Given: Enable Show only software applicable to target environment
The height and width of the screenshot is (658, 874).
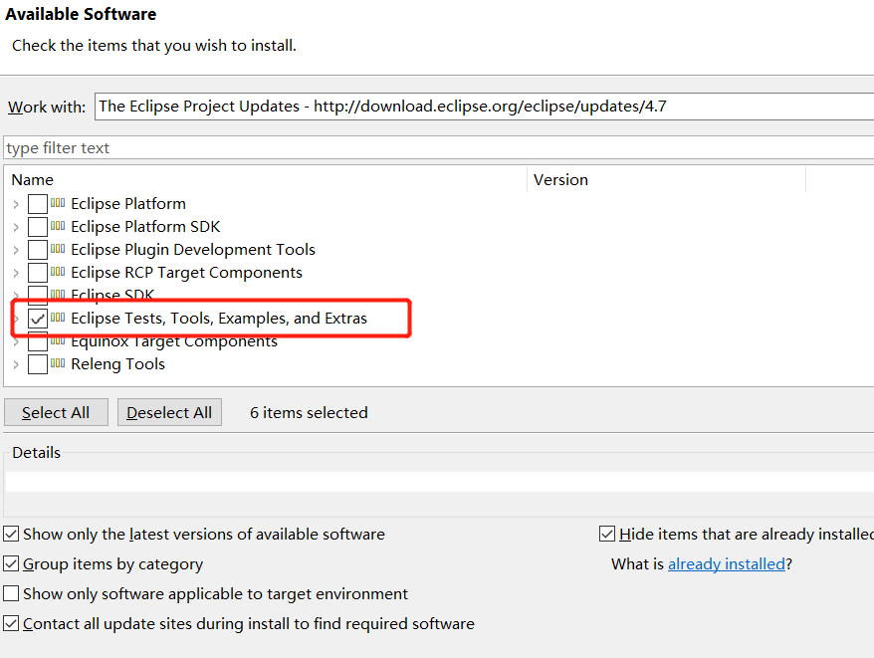Looking at the screenshot, I should tap(11, 593).
